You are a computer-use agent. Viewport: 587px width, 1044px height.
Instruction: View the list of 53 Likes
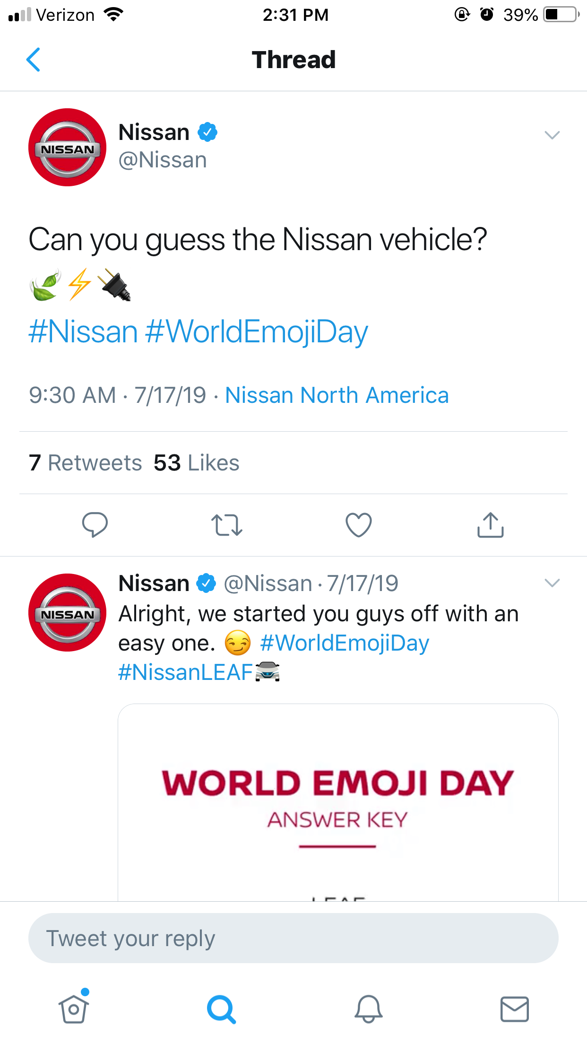(197, 463)
